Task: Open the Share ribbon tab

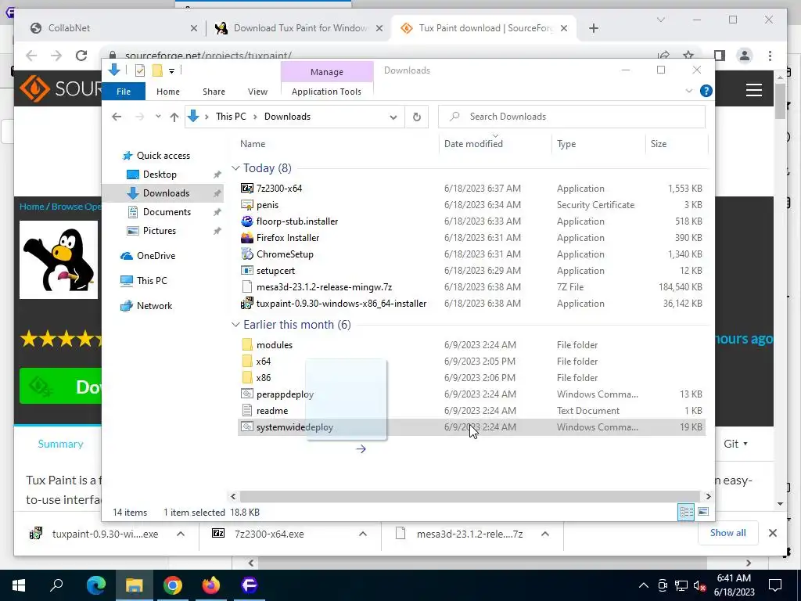Action: [214, 92]
